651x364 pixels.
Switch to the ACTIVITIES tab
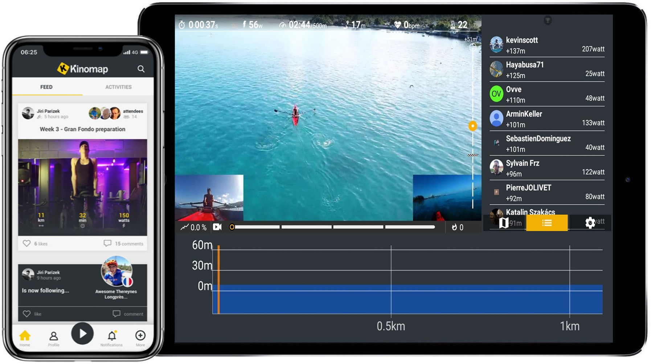click(x=118, y=87)
